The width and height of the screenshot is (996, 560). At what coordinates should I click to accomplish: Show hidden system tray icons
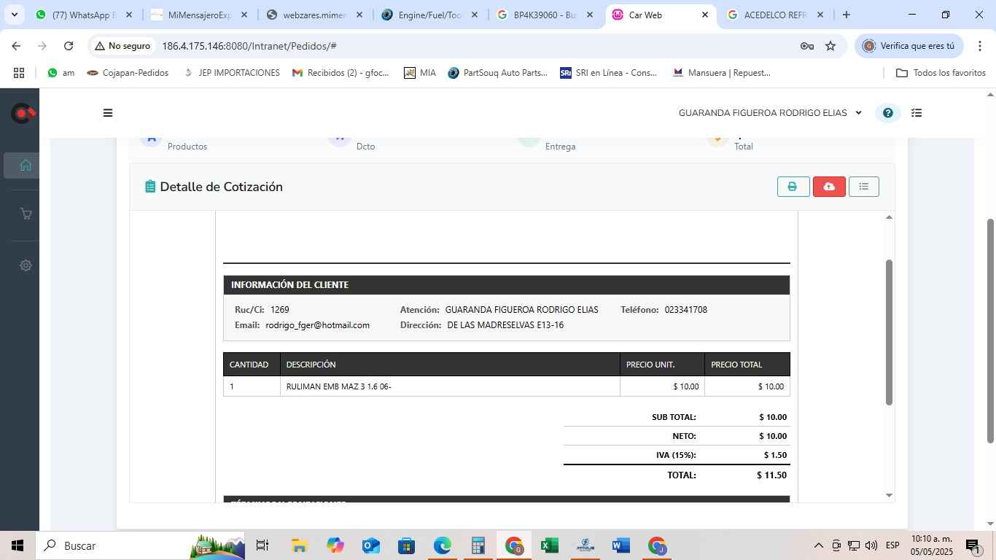(x=818, y=545)
